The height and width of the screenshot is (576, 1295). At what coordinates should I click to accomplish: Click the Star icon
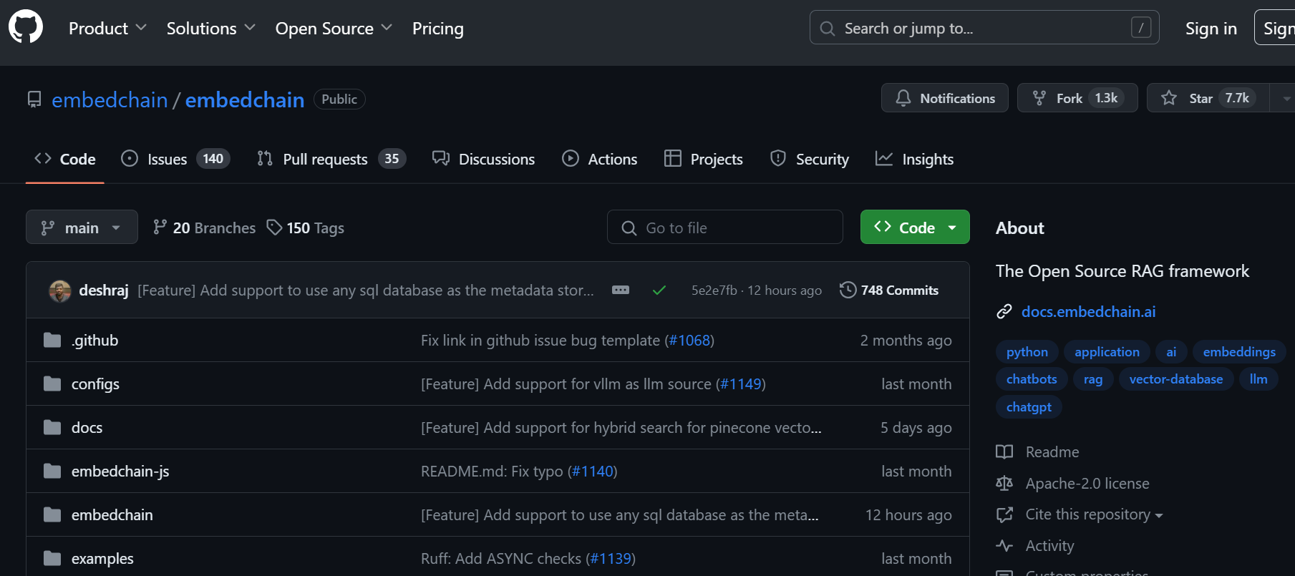coord(1169,98)
